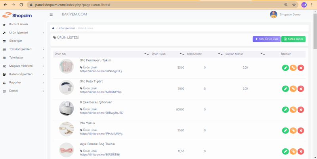Click the Yeni Ürün Ekle button
Viewport: 317px width, 159px height.
pos(267,39)
